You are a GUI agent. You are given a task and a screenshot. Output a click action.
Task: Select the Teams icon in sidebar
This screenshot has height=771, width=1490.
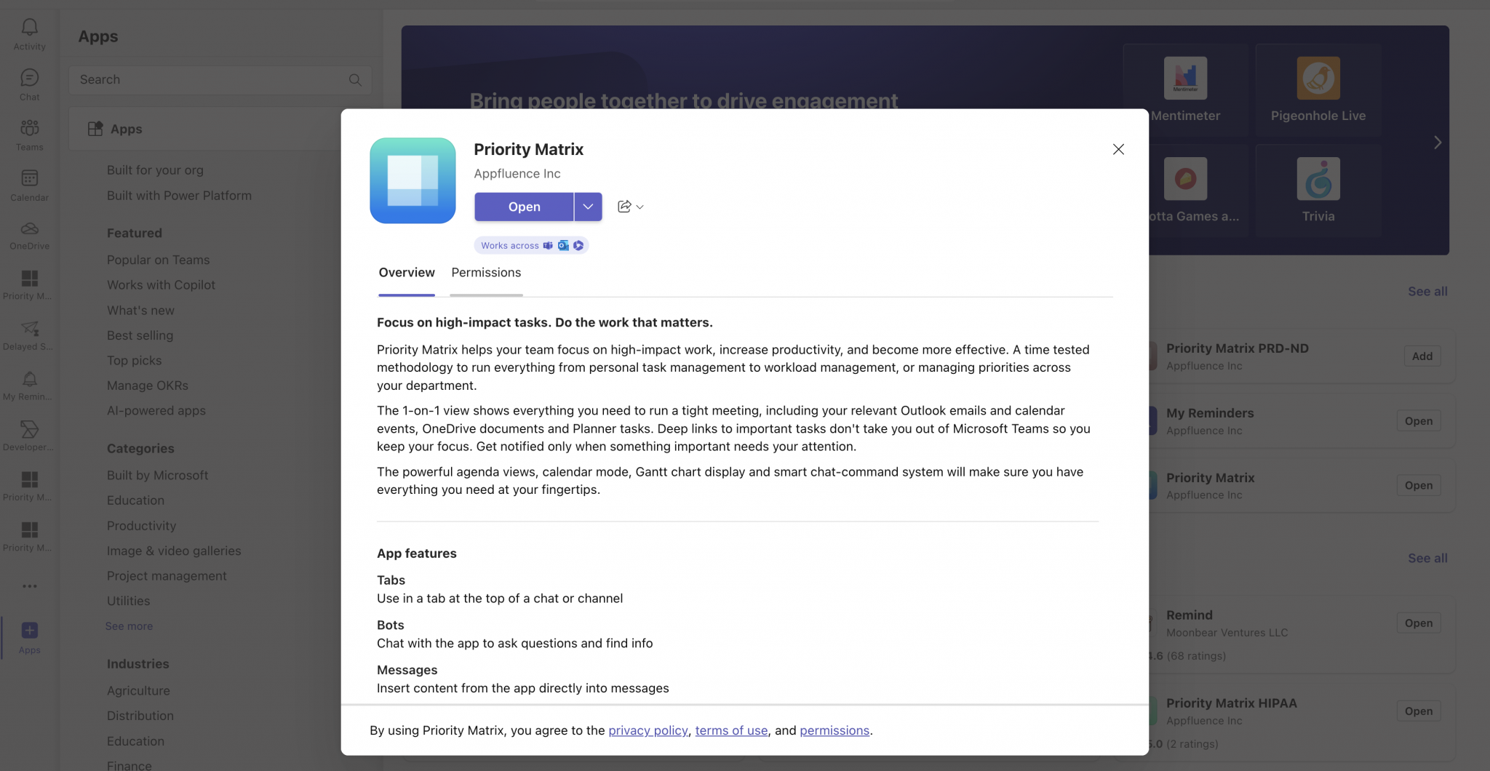(29, 132)
